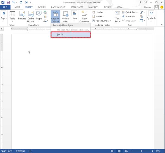Toggle Touch Mode in Quick Access Toolbar

click(x=26, y=2)
